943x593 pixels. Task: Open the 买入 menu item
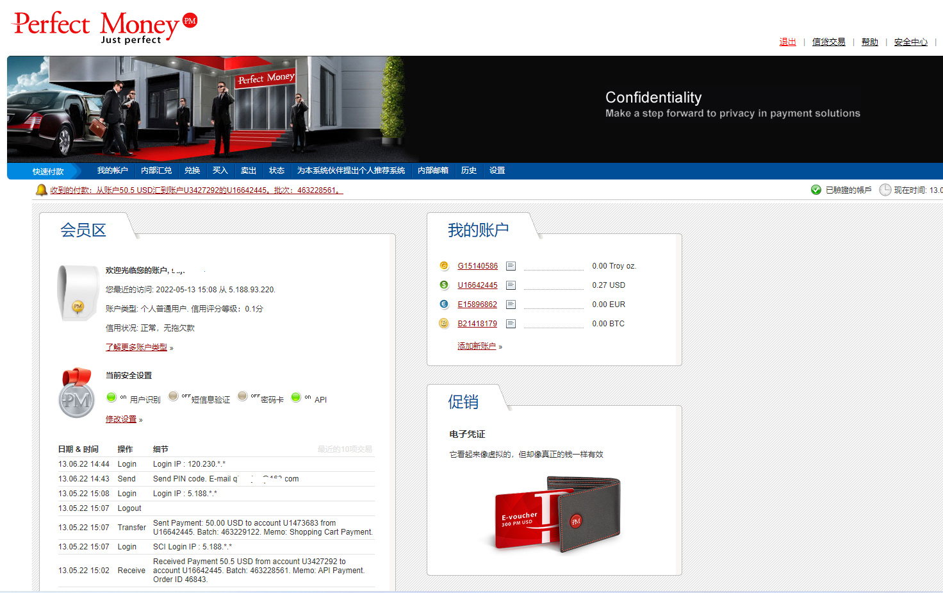220,171
